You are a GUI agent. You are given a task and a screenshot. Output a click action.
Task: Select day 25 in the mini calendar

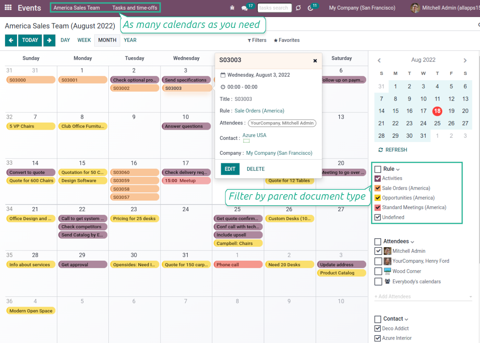[x=437, y=123]
